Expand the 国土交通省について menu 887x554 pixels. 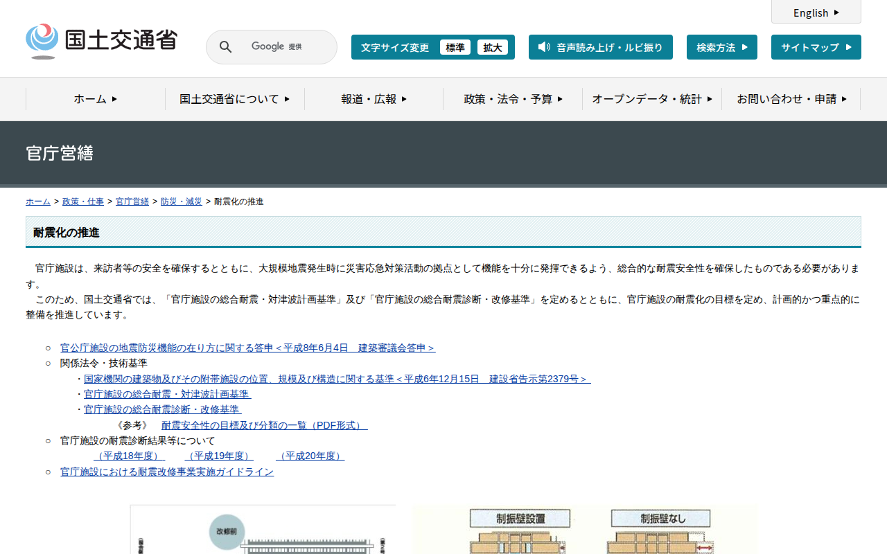click(x=235, y=99)
